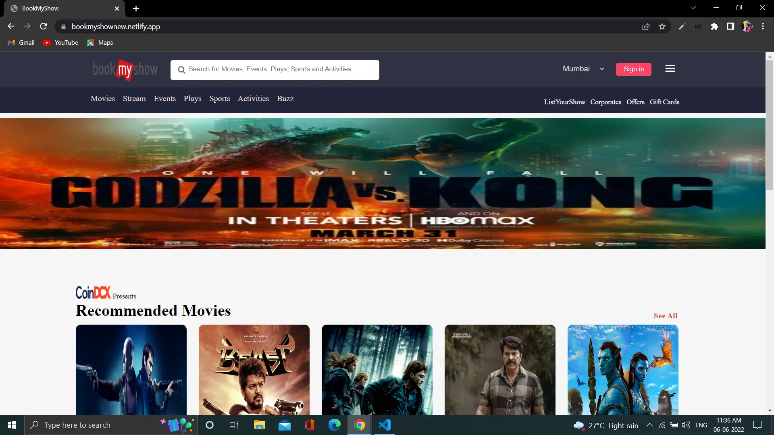This screenshot has height=435, width=774.
Task: Open See All recommended movies
Action: (665, 316)
